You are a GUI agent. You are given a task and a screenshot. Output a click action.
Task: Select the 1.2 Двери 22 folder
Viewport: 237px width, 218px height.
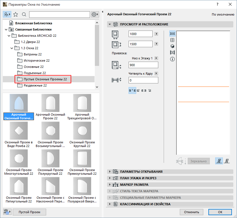coord(30,42)
